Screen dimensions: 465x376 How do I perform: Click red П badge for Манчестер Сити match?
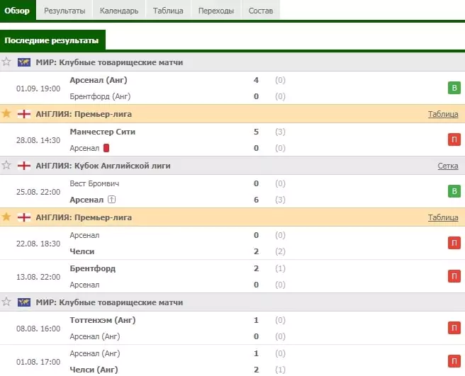(454, 139)
